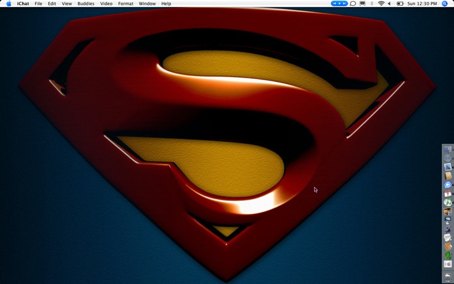
Task: Open the blue-framed picture icon in Dock
Action: 448,167
